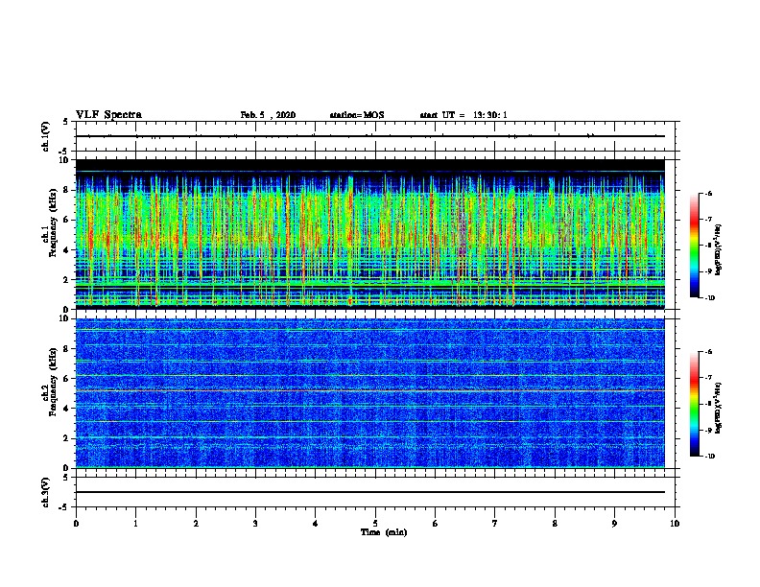This screenshot has height=587, width=760.
Task: Click the log(PSD) label beside ch.2 colorbar
Action: [718, 408]
